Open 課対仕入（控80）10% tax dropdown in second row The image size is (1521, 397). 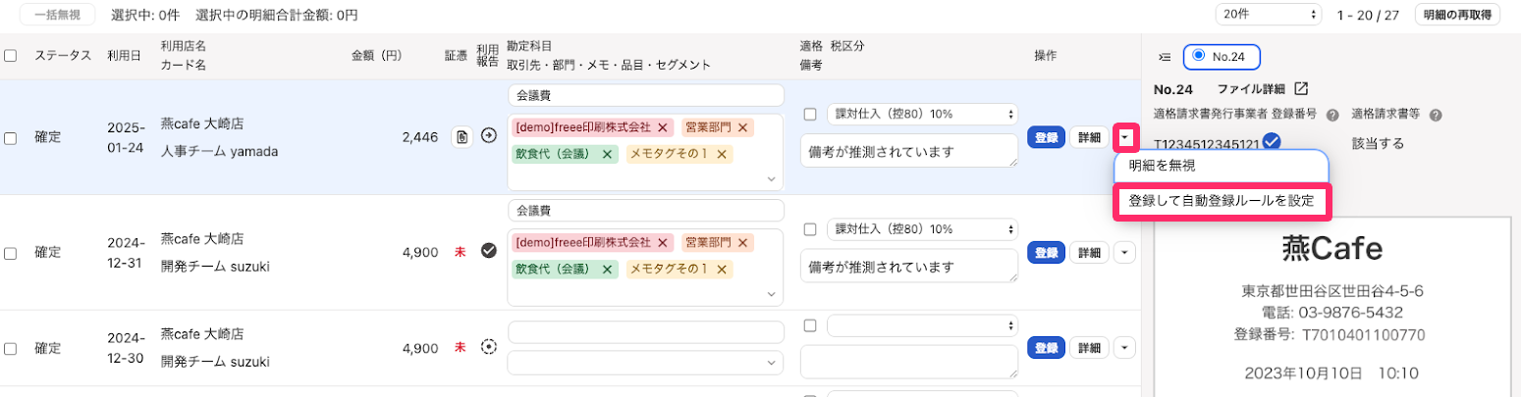[x=922, y=228]
